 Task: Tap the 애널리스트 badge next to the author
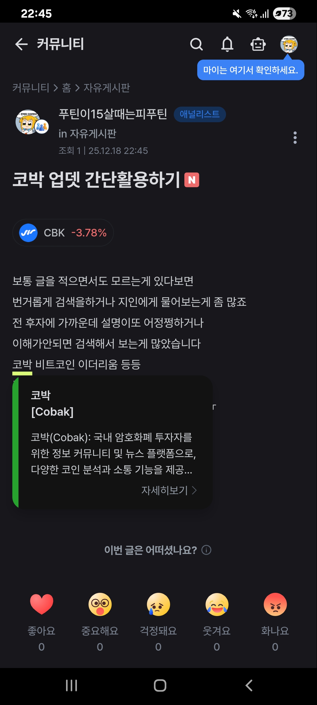[200, 115]
